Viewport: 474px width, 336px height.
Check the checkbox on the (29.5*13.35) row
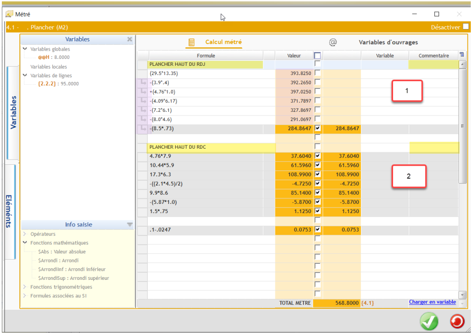[317, 73]
